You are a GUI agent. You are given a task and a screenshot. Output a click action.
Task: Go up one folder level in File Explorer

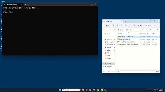[112, 30]
